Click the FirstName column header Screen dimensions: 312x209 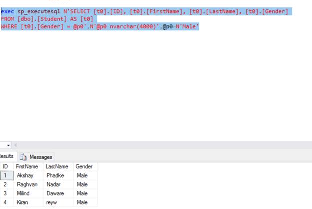[x=28, y=166]
